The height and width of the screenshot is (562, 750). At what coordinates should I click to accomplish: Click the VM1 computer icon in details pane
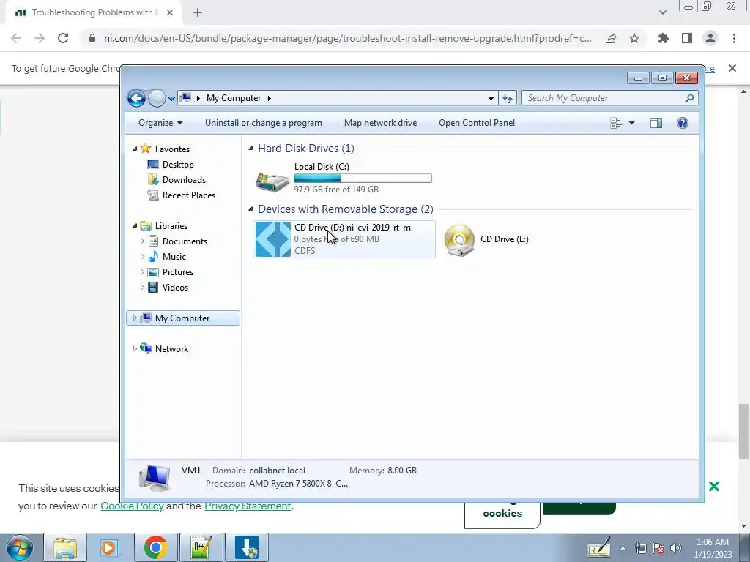tap(155, 479)
